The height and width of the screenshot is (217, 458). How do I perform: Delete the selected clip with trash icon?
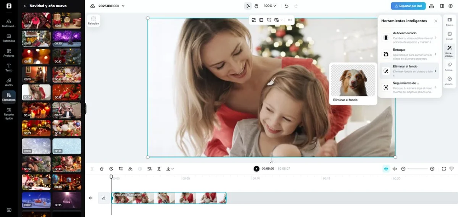click(x=102, y=169)
